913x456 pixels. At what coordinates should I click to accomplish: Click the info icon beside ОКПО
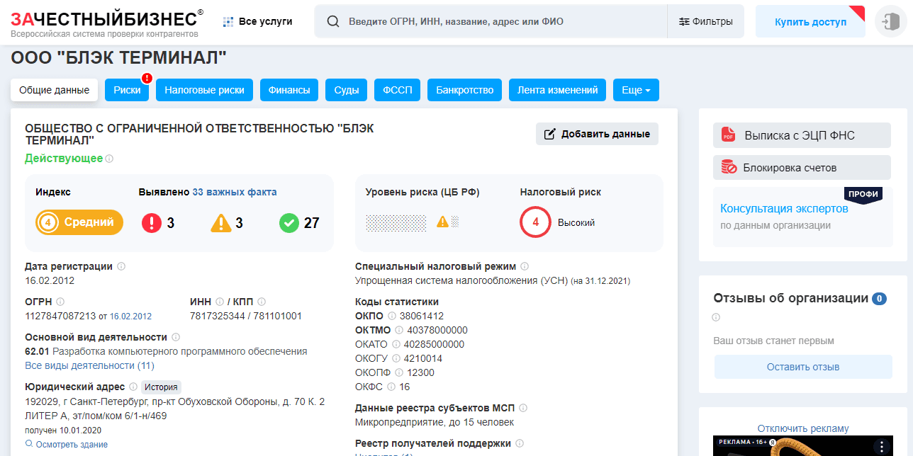pos(392,316)
